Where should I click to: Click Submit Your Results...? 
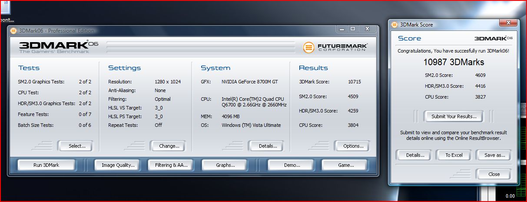pyautogui.click(x=454, y=116)
